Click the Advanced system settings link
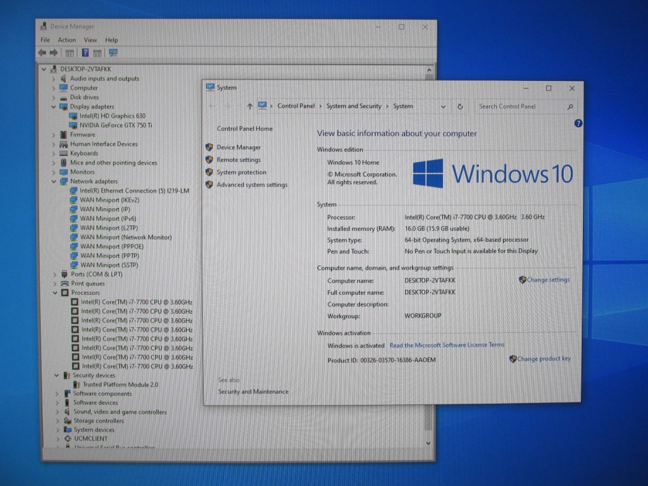 click(252, 185)
